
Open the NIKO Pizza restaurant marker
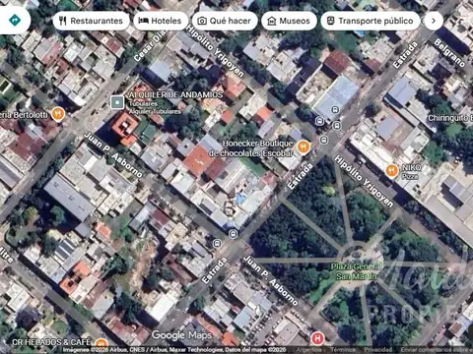click(x=391, y=171)
